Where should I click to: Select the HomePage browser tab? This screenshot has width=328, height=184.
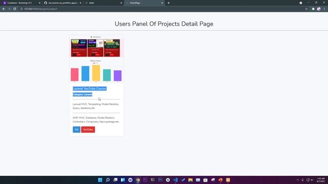(144, 3)
